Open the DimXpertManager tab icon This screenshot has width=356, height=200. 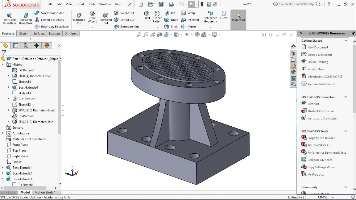click(36, 46)
